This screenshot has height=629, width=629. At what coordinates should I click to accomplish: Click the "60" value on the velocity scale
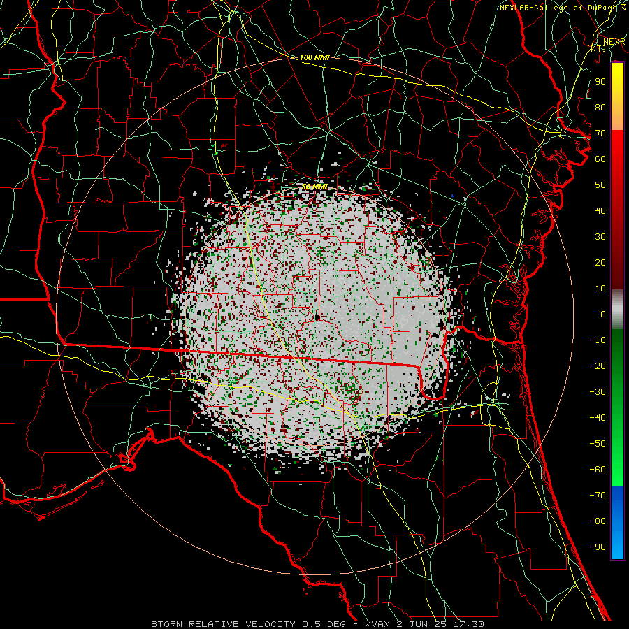[600, 159]
